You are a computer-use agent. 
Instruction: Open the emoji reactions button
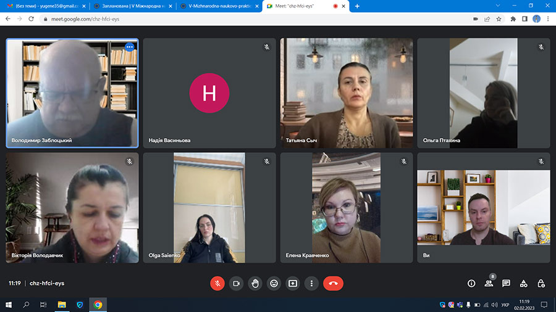pos(274,284)
